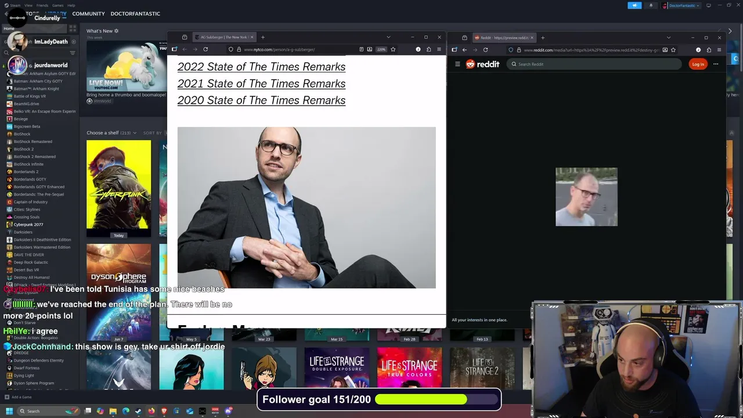Image resolution: width=743 pixels, height=418 pixels.
Task: Switch to the COMMUNITY tab in Steam
Action: click(x=89, y=13)
